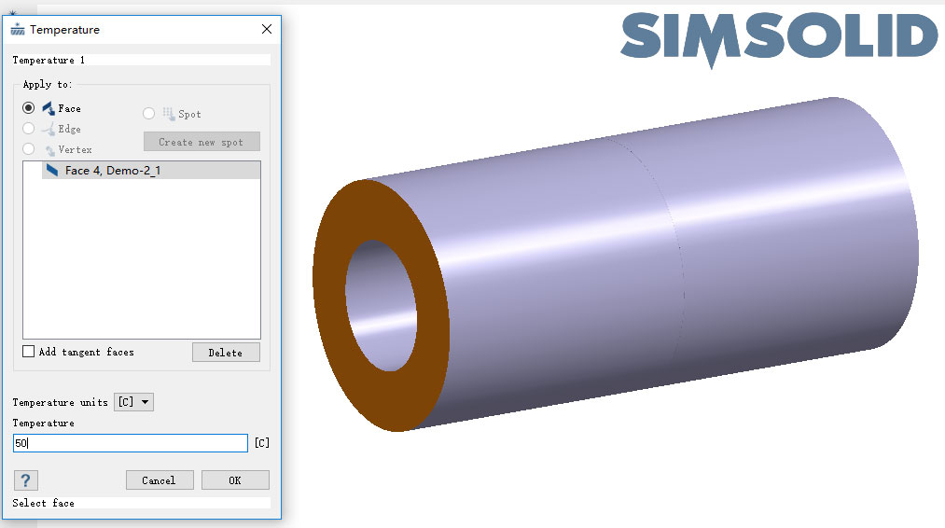
Task: Click the Face selection icon
Action: click(49, 108)
